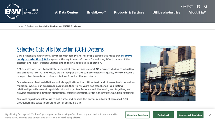
Task: Open About B&W menu
Action: 197,12
